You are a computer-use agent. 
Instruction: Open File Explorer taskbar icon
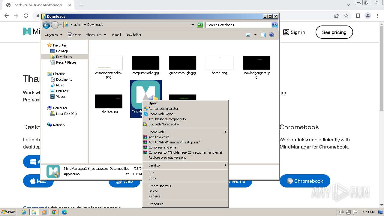(34, 212)
